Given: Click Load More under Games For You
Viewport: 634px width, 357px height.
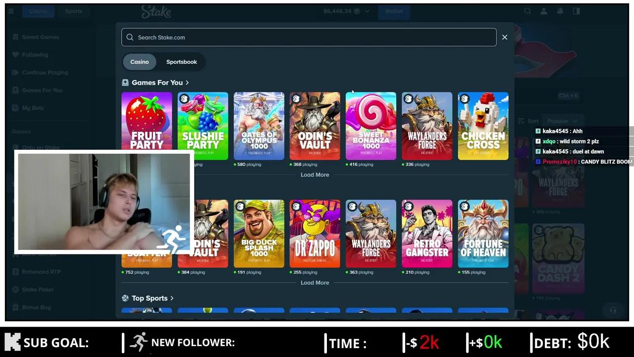Looking at the screenshot, I should coord(315,175).
